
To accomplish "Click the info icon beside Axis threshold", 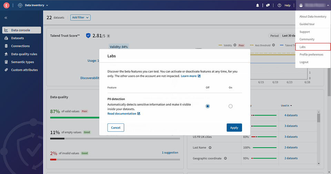I will pyautogui.click(x=273, y=45).
